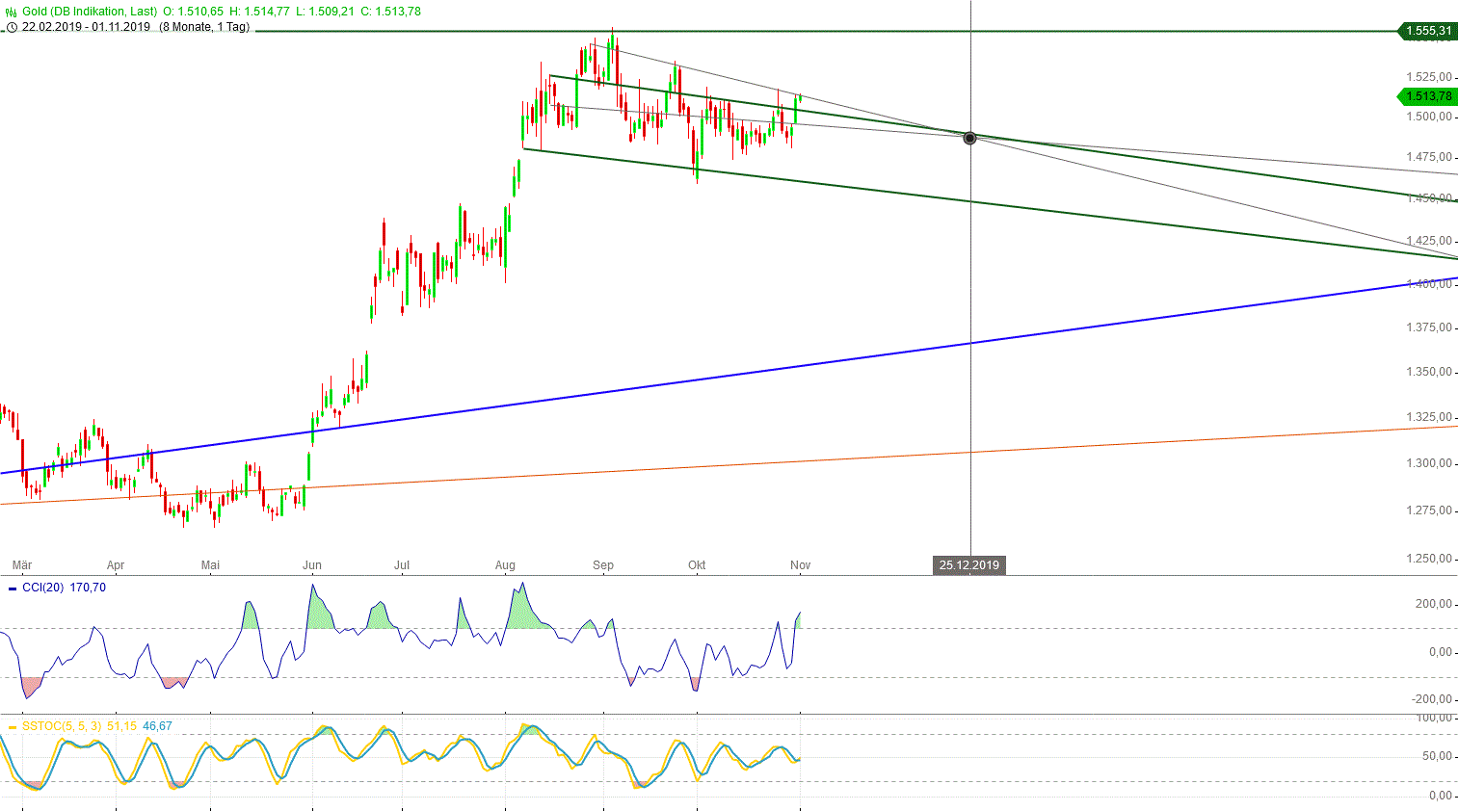Click the yellow SSTOC legend color marker
Image resolution: width=1458 pixels, height=811 pixels.
click(12, 727)
